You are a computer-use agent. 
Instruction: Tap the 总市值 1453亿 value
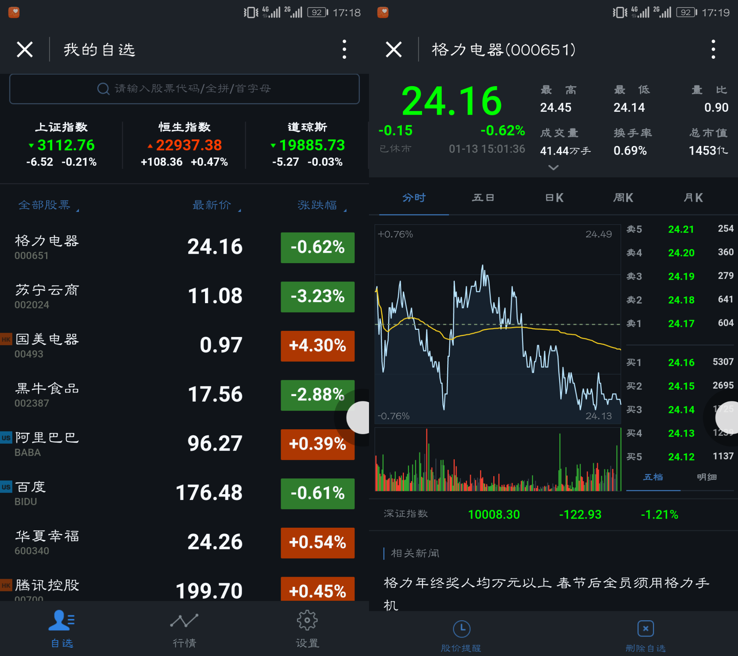(x=708, y=150)
